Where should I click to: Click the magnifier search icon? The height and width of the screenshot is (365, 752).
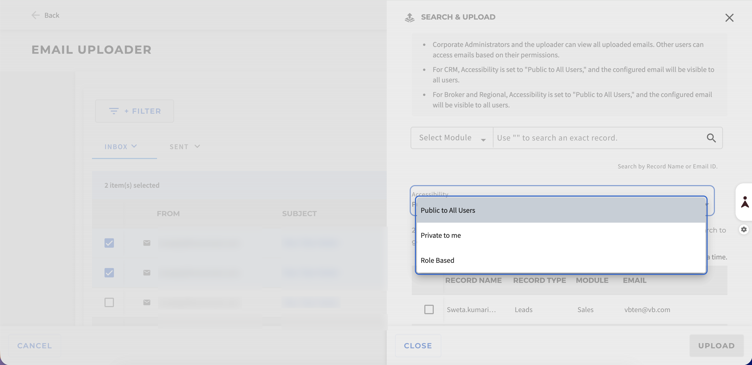coord(711,138)
